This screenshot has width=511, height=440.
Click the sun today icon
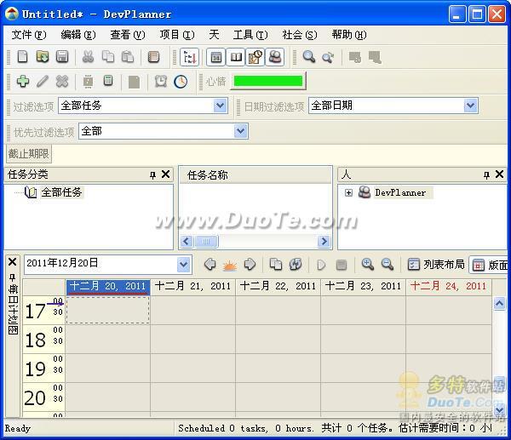click(230, 265)
